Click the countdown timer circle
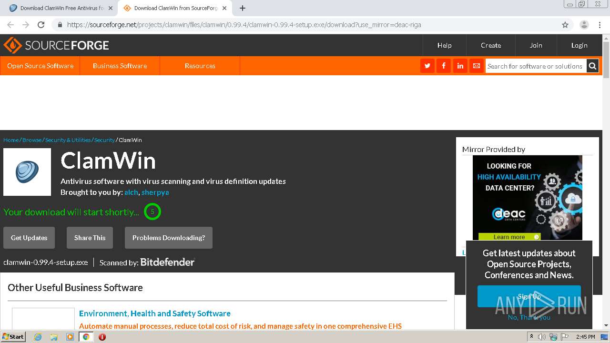This screenshot has height=343, width=610. [x=152, y=212]
